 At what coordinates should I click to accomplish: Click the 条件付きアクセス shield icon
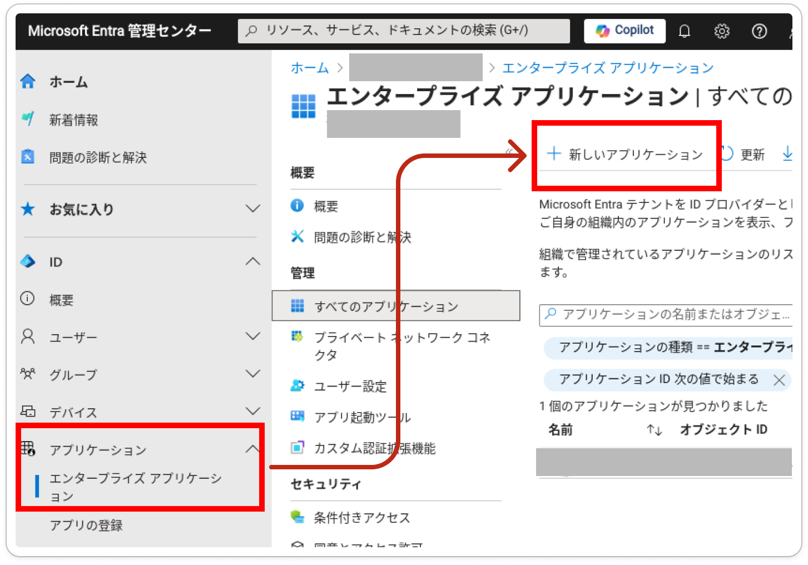298,517
